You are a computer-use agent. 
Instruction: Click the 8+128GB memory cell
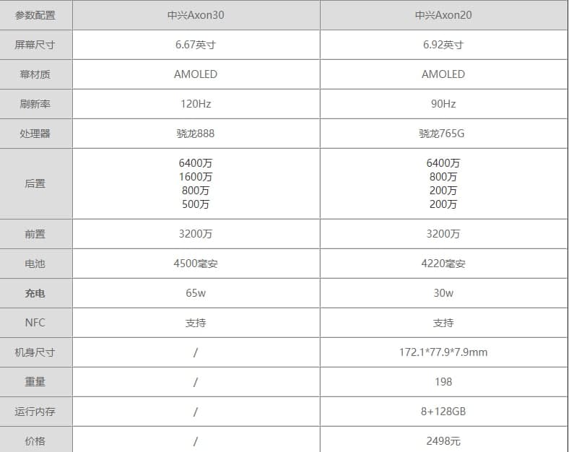[443, 412]
